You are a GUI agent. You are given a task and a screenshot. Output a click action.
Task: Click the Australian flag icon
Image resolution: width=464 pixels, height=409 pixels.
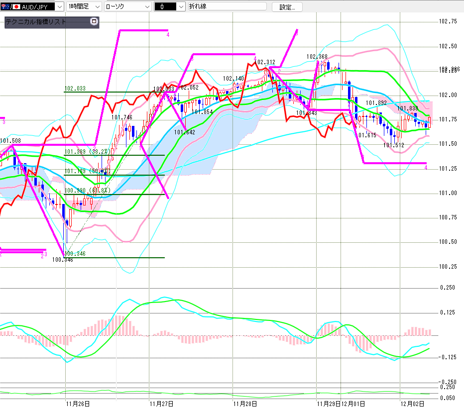pyautogui.click(x=5, y=7)
